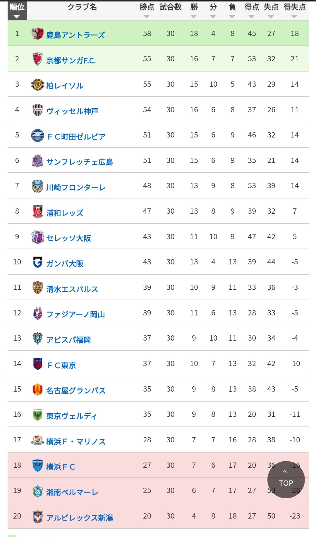Image resolution: width=316 pixels, height=537 pixels.
Task: Open the 東京ヴェルディ team link
Action: tap(71, 416)
